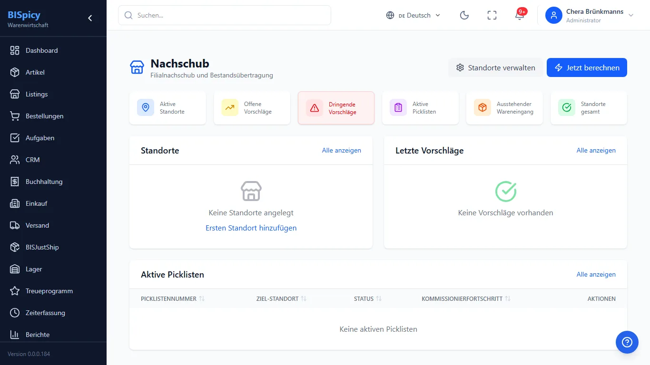
Task: Click the Einkauf building icon
Action: [15, 203]
